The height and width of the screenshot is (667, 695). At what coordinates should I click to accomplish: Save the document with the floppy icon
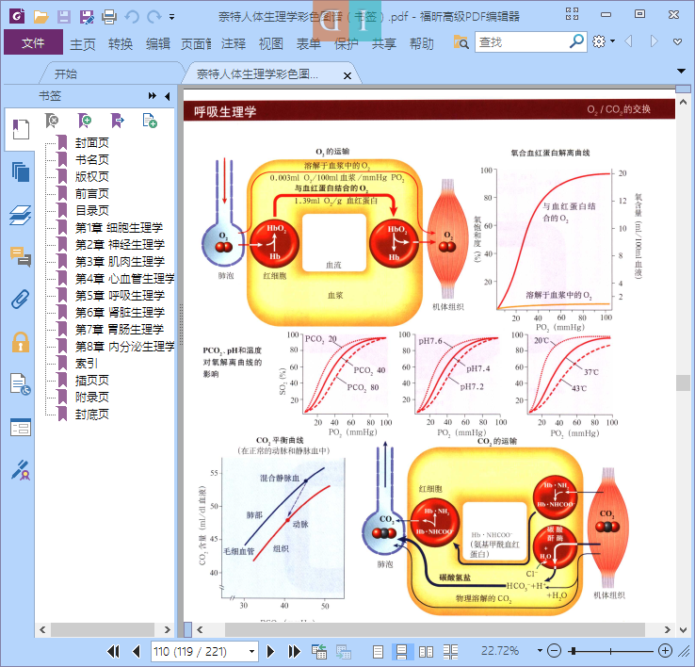64,17
